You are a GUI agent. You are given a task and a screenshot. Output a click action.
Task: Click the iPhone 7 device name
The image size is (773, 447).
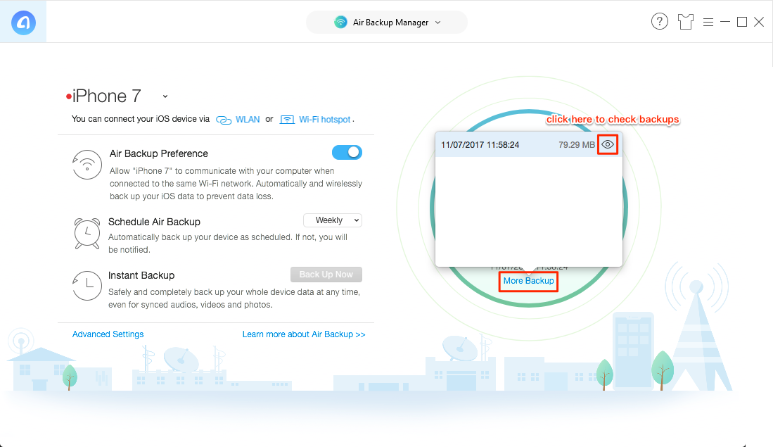pos(106,96)
